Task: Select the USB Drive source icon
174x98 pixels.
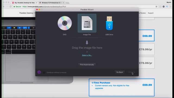Action: 109,23
